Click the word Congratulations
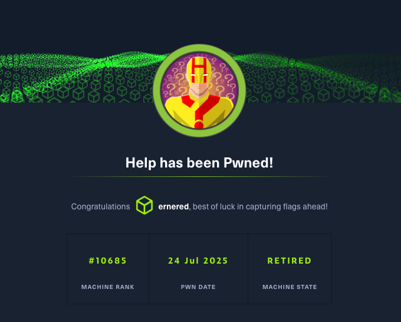401x322 pixels. point(100,206)
